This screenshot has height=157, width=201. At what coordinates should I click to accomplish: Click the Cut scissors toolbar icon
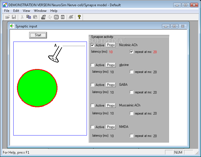click(22, 17)
